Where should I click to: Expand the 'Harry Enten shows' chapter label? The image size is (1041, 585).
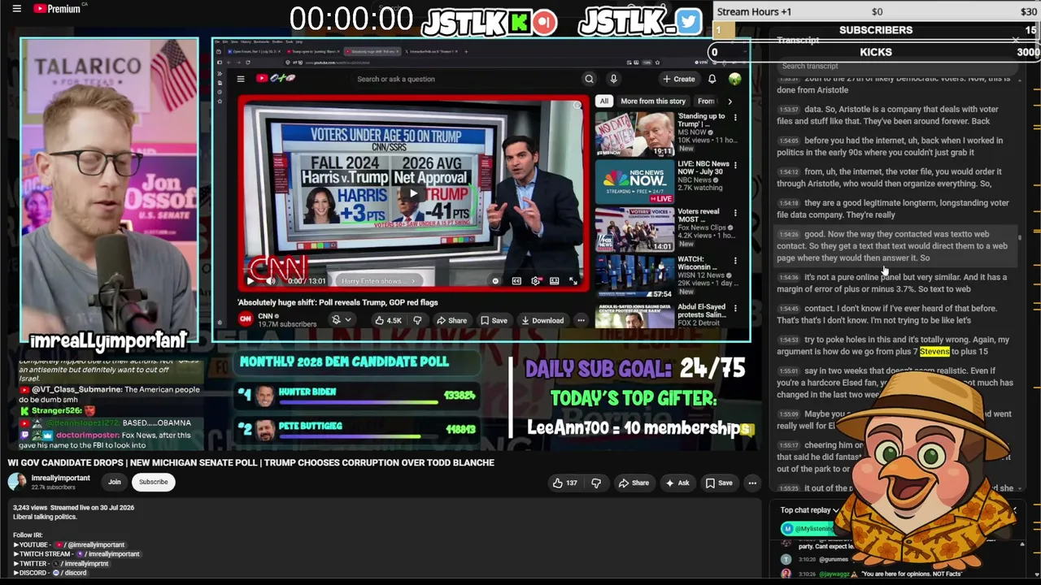[x=378, y=281]
